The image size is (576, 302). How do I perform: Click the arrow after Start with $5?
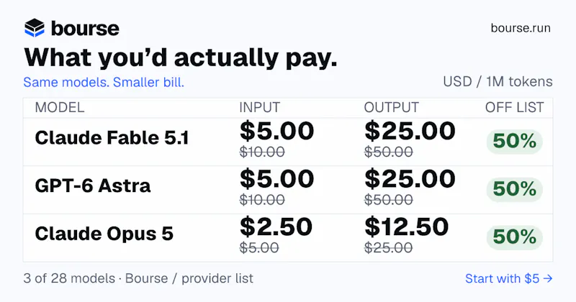click(x=548, y=278)
